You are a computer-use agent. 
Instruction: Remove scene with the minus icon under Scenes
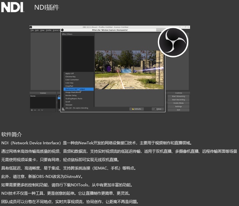[35, 110]
